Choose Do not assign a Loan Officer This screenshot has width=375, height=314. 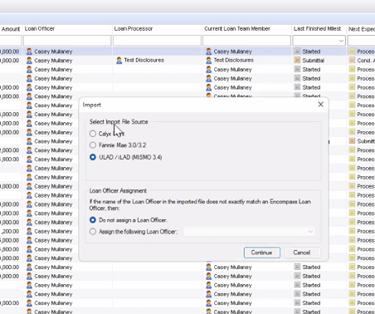click(93, 220)
